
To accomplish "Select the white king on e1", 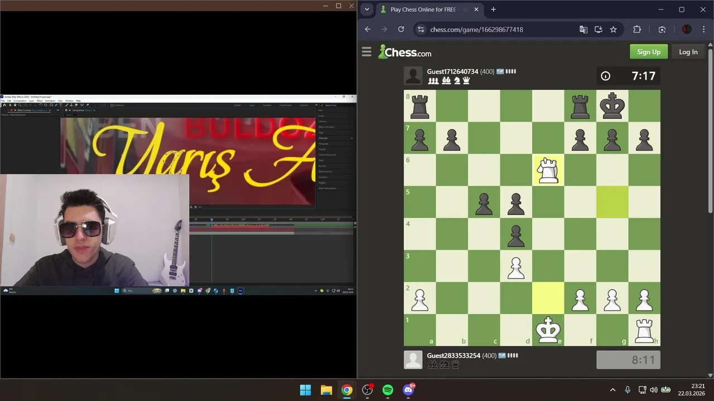I will click(x=548, y=330).
